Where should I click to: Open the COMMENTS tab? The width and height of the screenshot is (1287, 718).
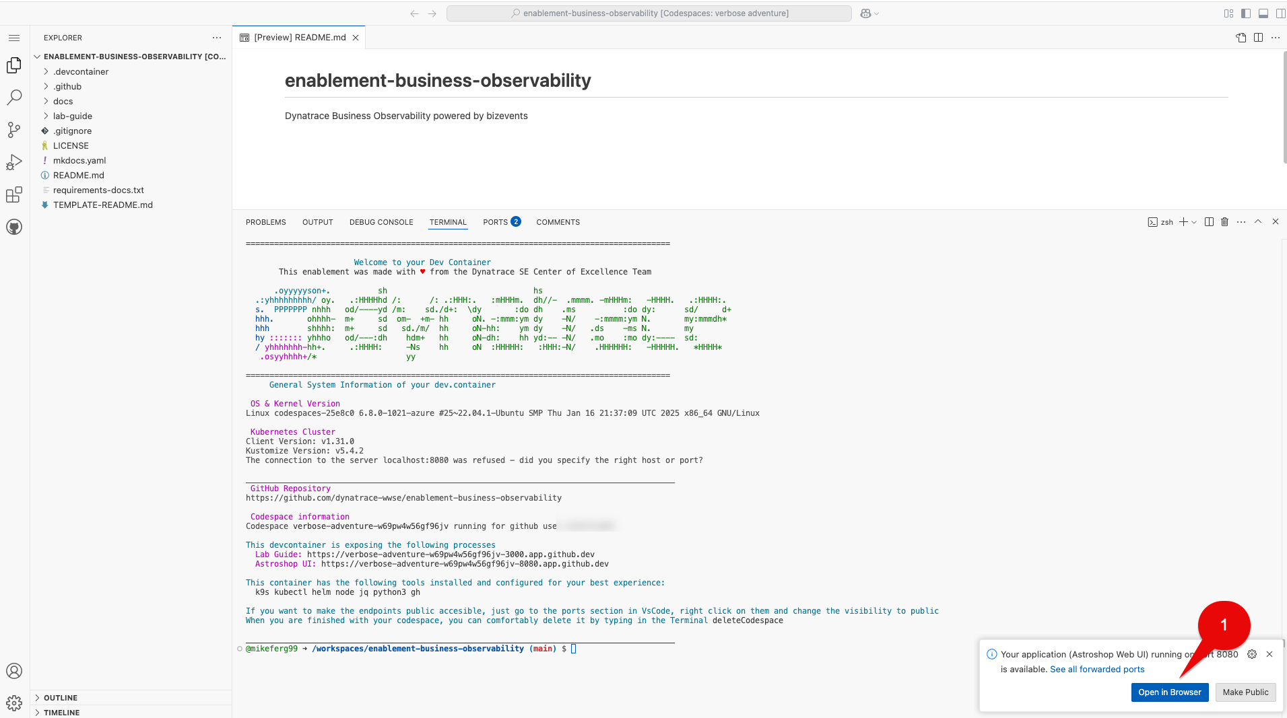coord(558,222)
